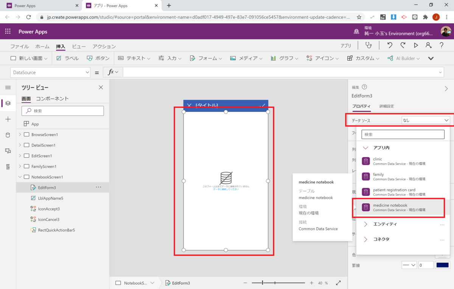Preview the app with the play icon
Viewport: 454px width, 289px height.
click(x=416, y=45)
